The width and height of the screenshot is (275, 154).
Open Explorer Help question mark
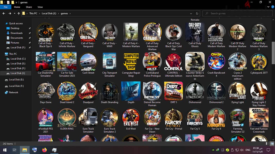tap(273, 7)
